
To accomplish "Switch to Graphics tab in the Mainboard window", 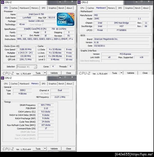I will point(129,8).
